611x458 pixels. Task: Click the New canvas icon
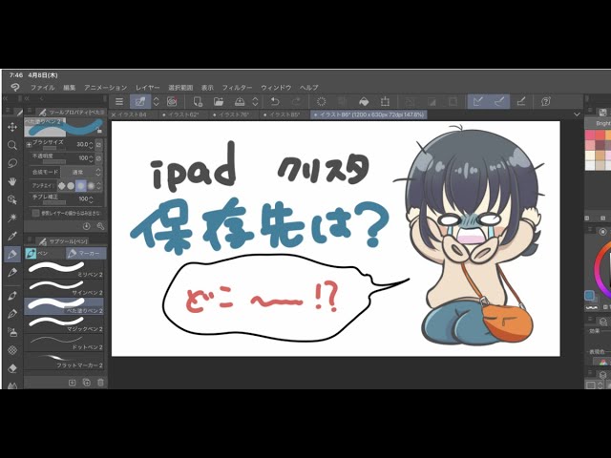tap(198, 102)
